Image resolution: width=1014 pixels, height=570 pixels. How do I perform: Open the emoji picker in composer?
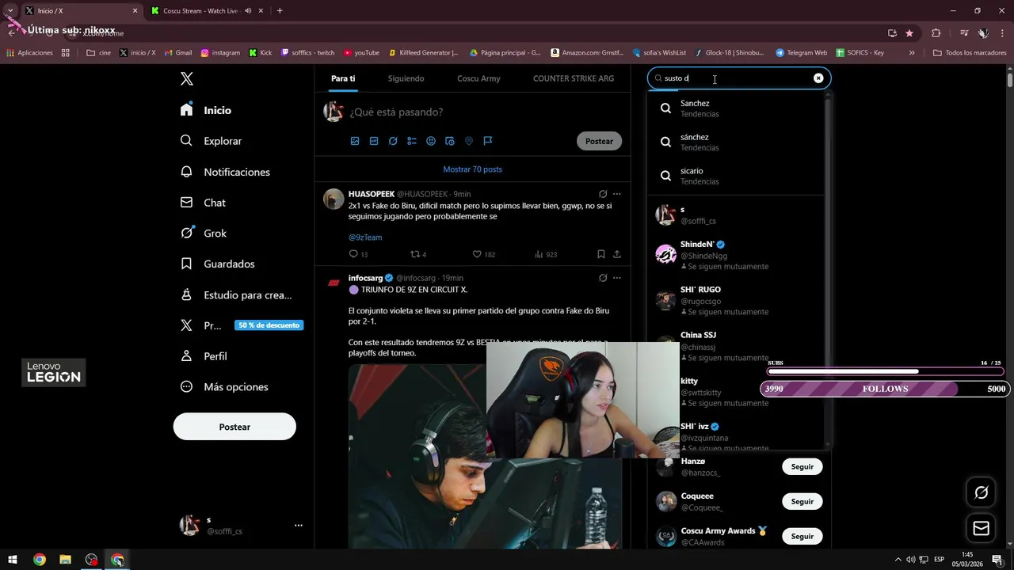[x=431, y=141]
